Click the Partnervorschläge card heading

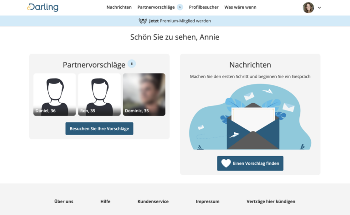click(x=94, y=65)
